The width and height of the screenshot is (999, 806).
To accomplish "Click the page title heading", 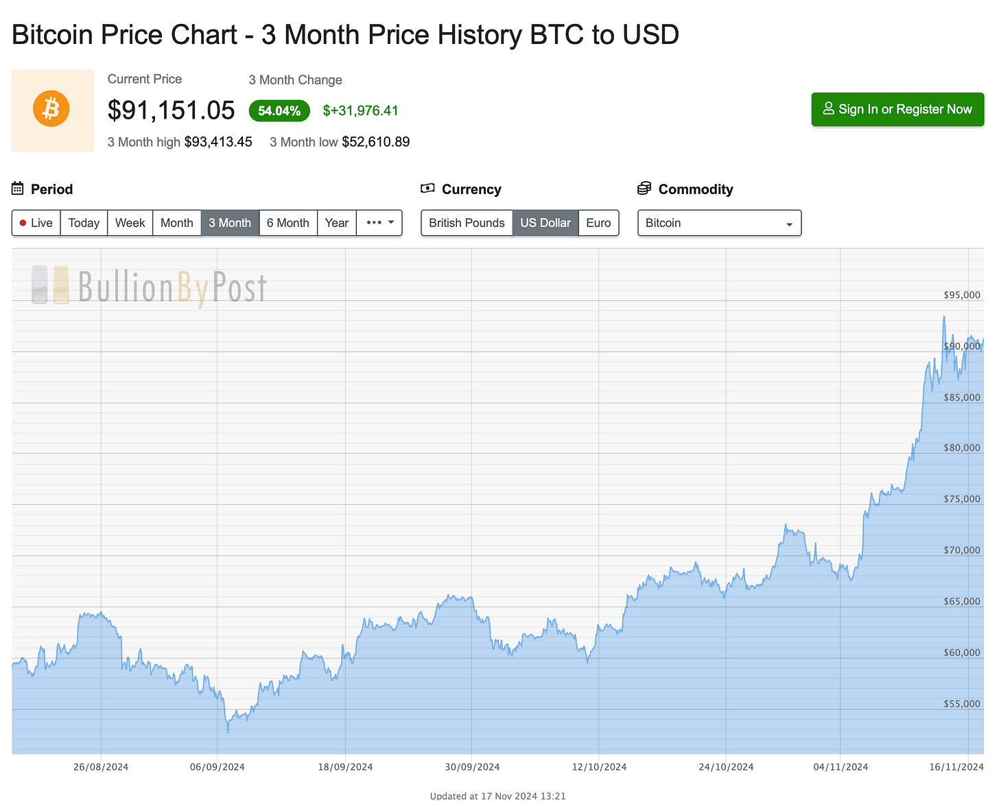I will point(345,34).
